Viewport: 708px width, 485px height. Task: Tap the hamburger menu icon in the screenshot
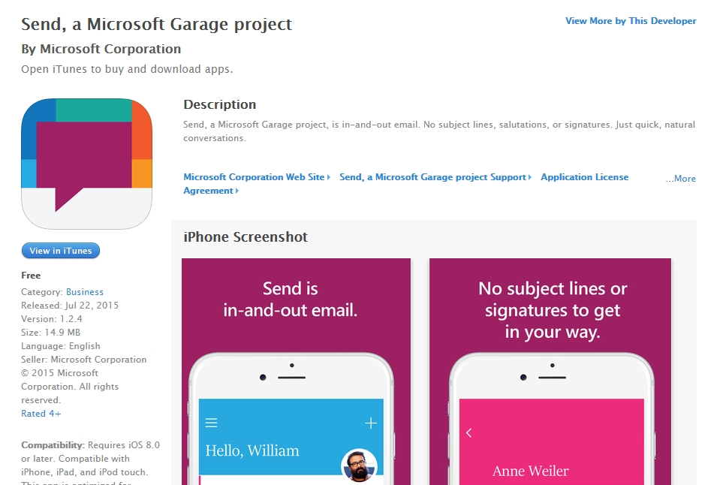pyautogui.click(x=212, y=423)
